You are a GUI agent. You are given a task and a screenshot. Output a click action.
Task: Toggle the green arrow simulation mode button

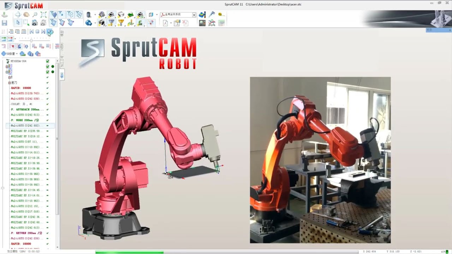[x=4, y=39]
